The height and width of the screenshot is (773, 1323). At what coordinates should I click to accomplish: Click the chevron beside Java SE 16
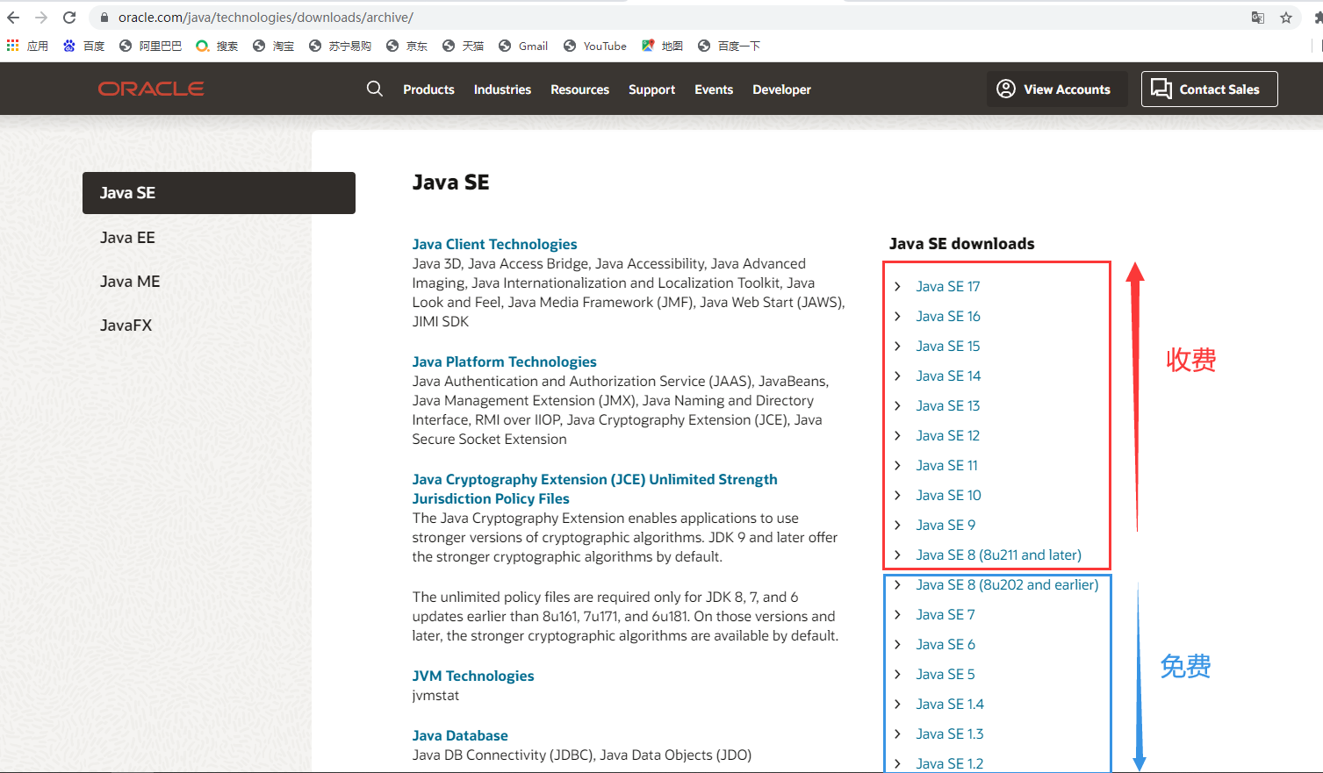897,316
